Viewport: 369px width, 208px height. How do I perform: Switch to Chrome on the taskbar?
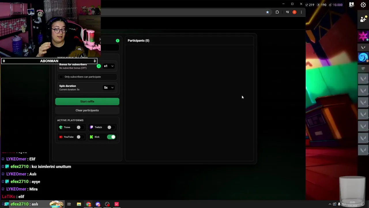[x=88, y=204]
